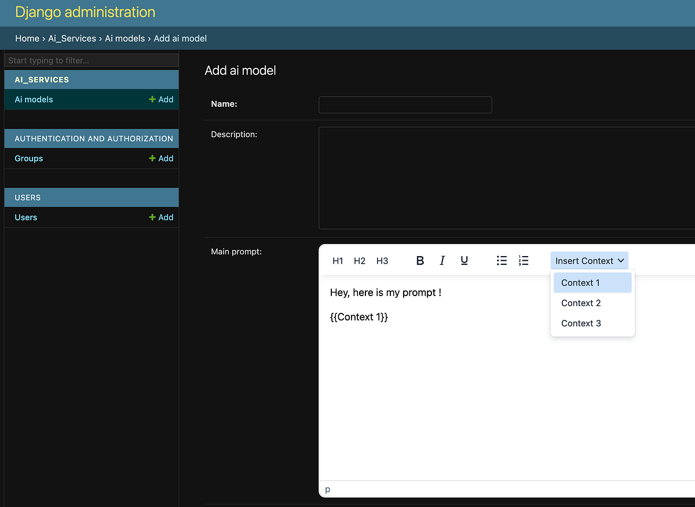This screenshot has width=695, height=507.
Task: Select Context 3 from the dropdown
Action: coord(580,323)
